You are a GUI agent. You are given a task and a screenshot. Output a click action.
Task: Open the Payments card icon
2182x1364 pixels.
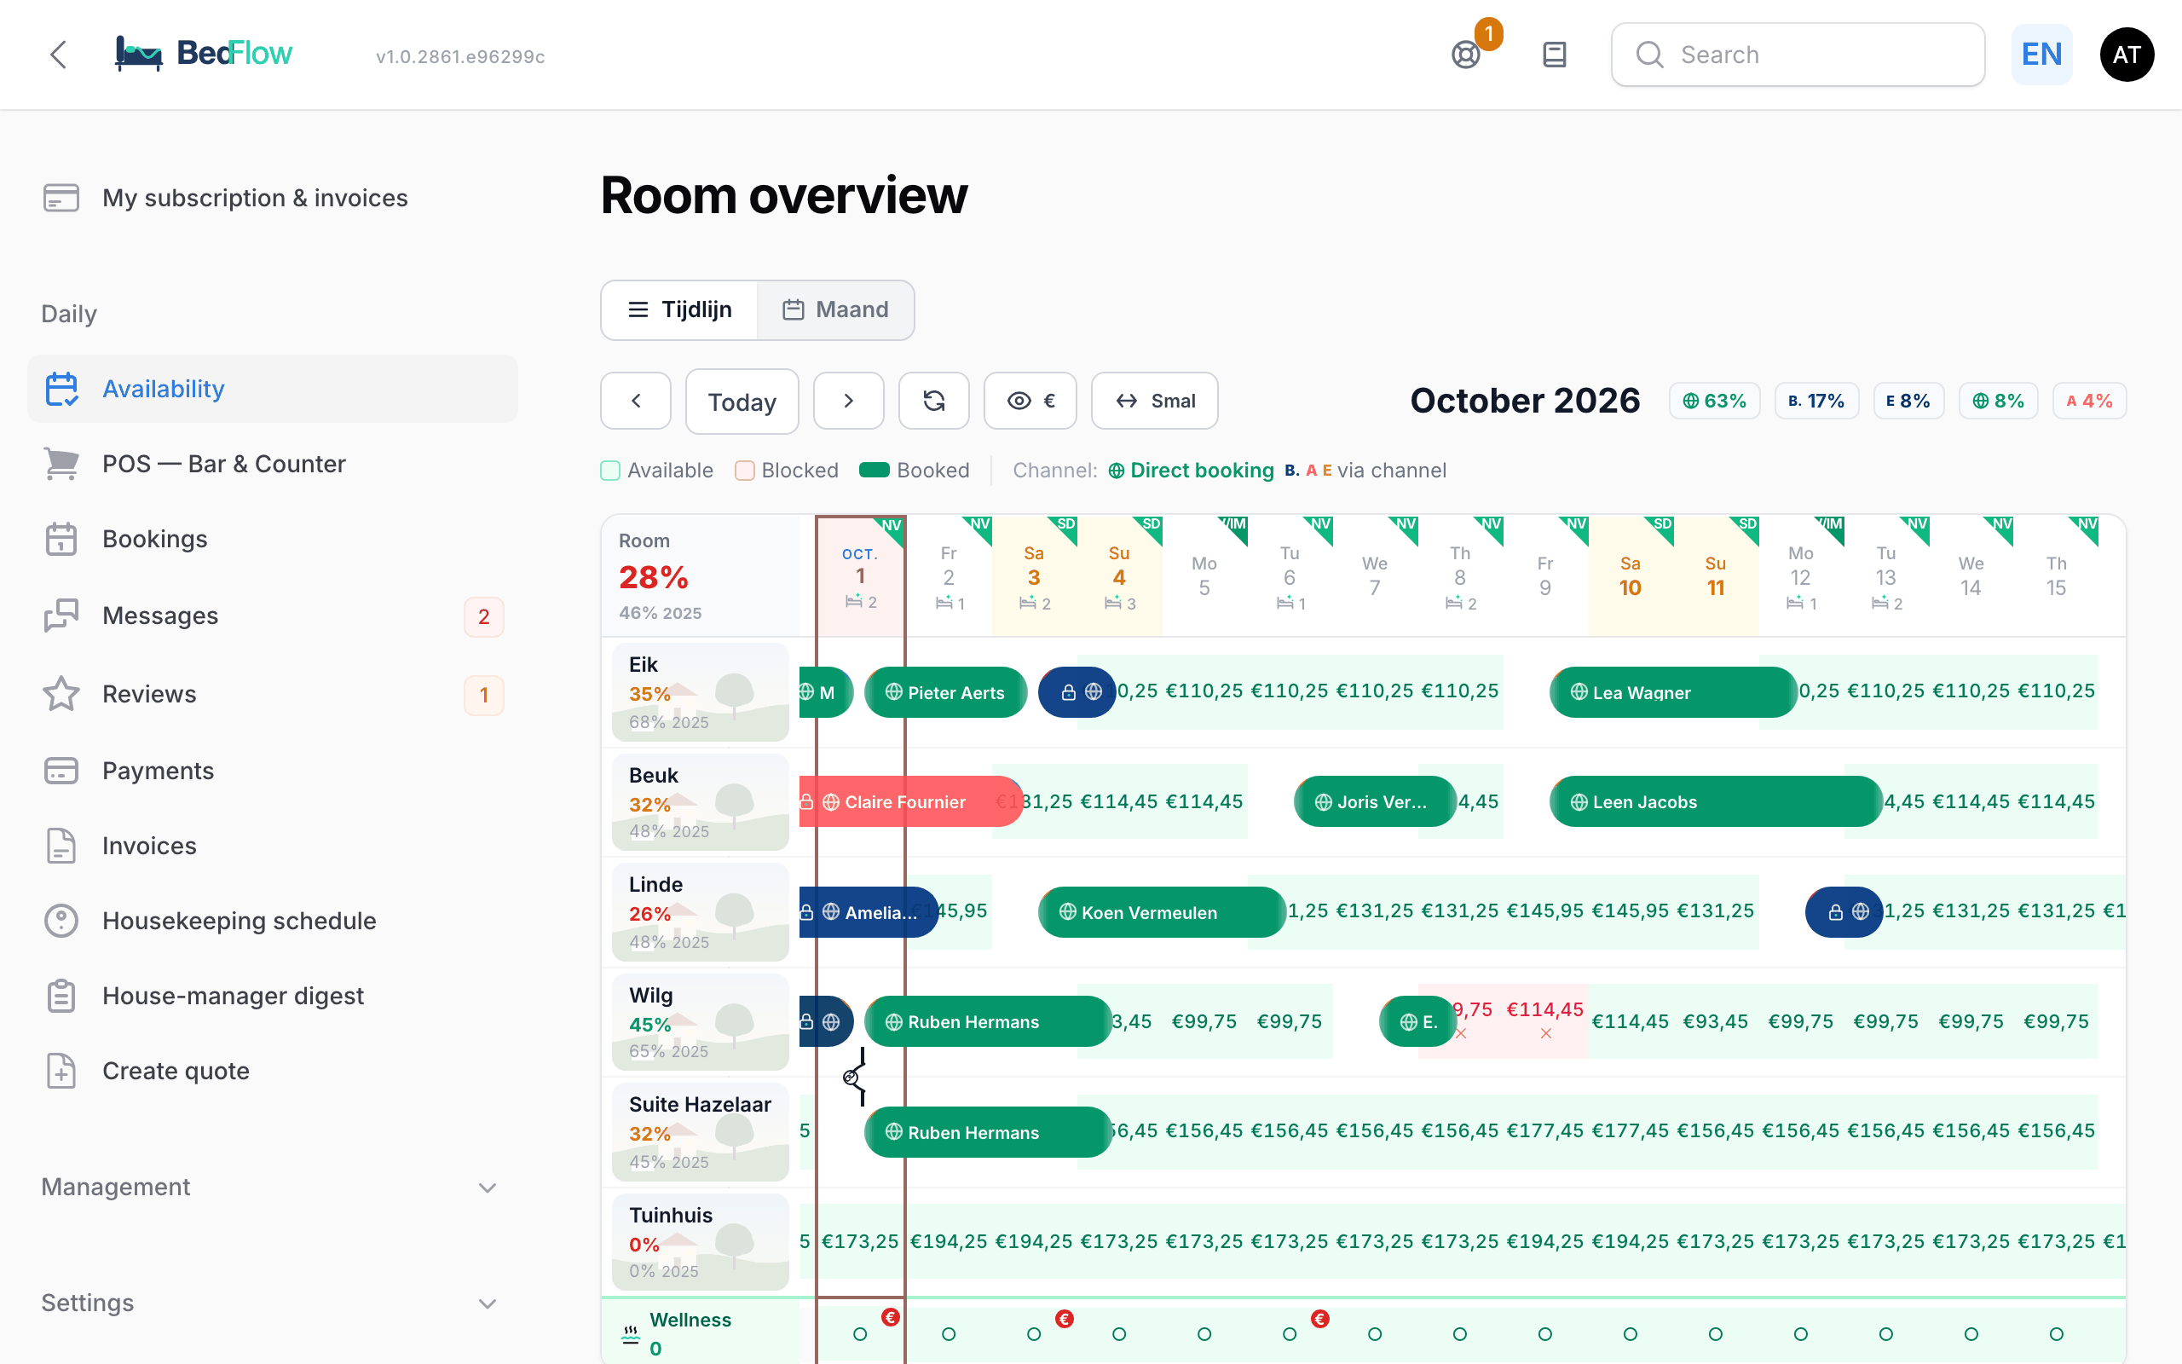(61, 771)
